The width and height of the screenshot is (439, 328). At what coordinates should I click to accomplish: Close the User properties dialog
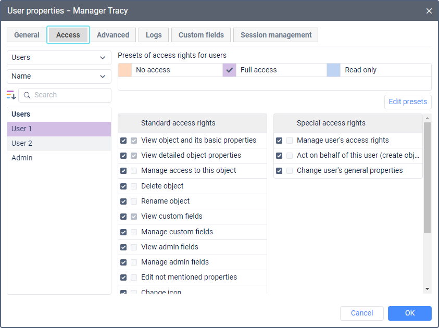click(x=429, y=11)
